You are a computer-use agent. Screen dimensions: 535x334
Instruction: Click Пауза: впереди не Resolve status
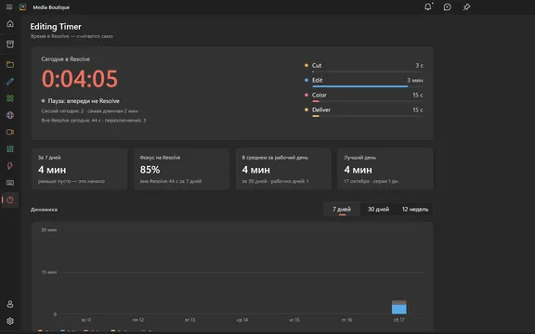pos(84,101)
